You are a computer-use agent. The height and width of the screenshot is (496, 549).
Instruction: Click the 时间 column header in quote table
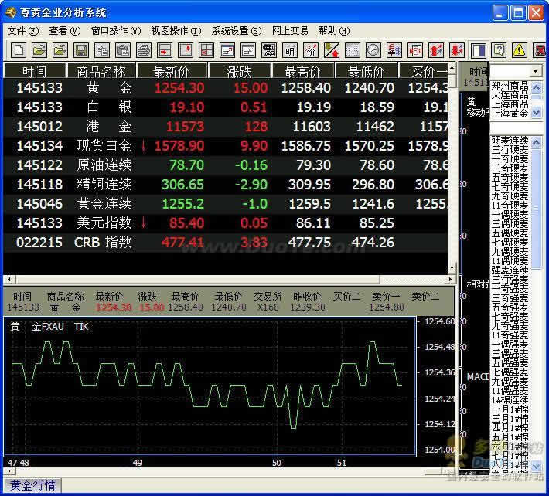tap(34, 71)
